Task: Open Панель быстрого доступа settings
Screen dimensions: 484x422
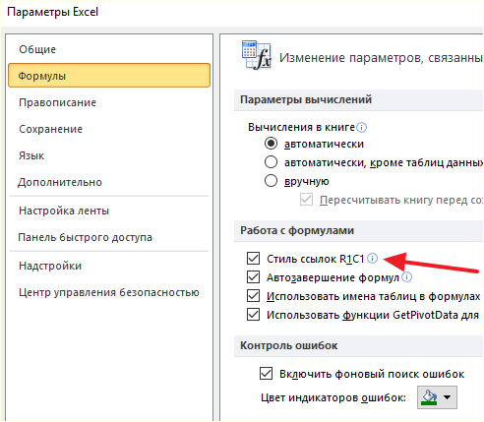Action: point(86,237)
